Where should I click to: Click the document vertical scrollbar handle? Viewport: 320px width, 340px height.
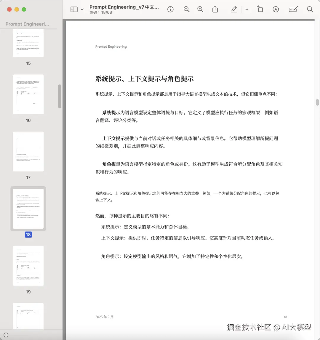click(317, 102)
